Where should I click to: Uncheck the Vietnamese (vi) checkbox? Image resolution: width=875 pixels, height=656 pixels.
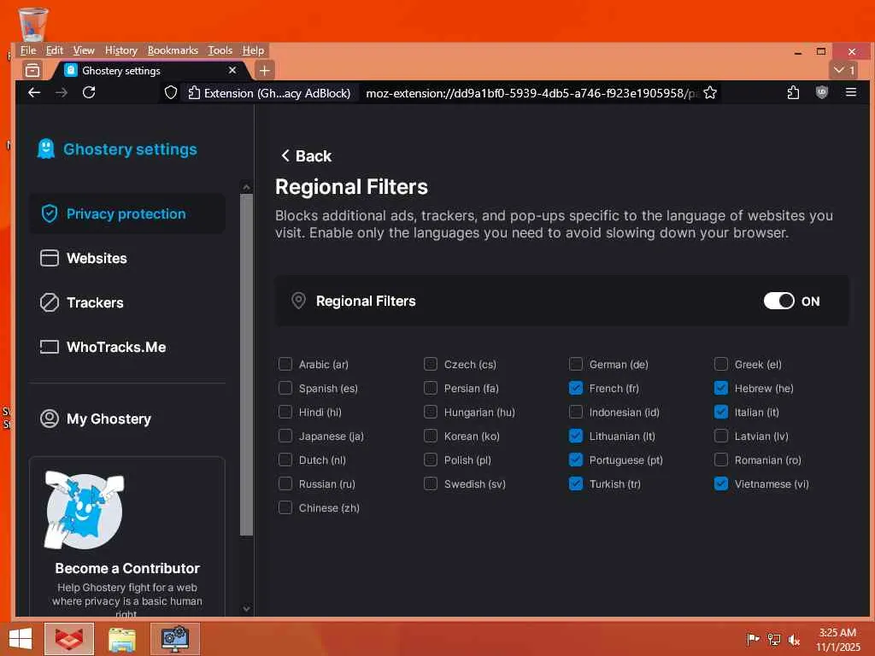click(720, 483)
